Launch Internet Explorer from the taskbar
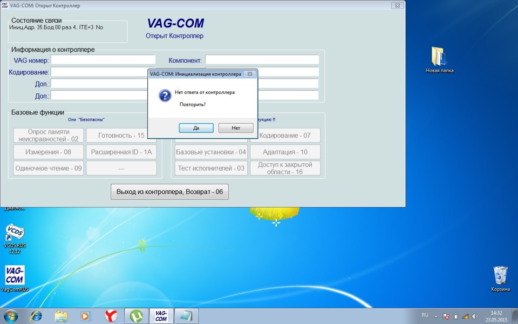The width and height of the screenshot is (518, 324). pos(36,315)
